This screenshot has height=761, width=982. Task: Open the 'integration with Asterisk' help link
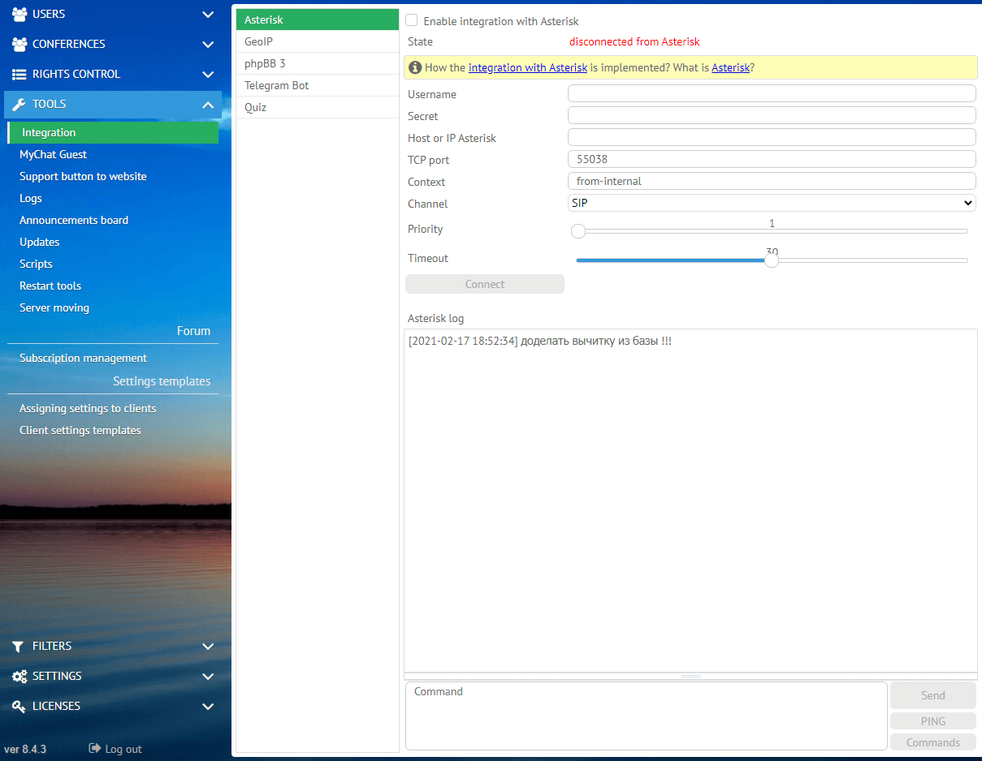527,67
